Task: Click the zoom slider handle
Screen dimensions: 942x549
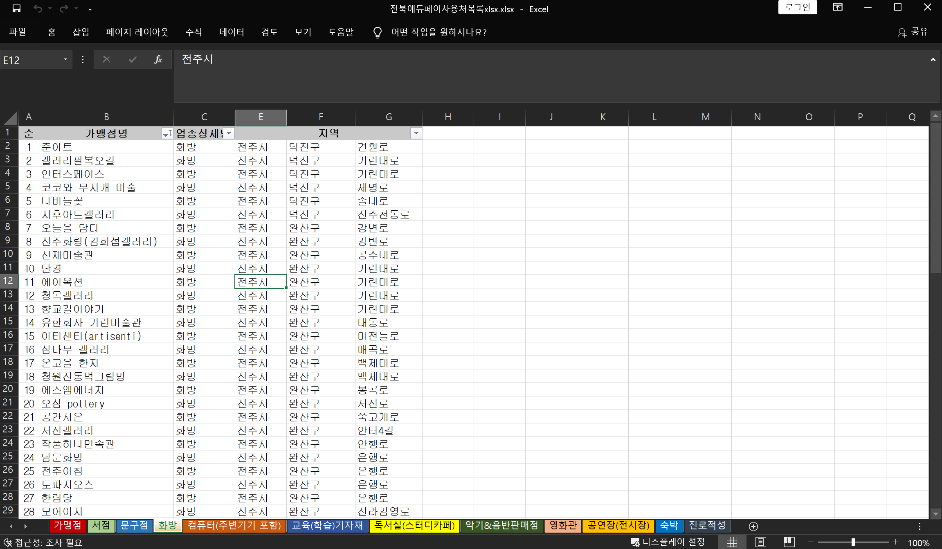Action: tap(853, 542)
